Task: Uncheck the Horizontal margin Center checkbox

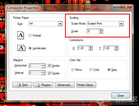Action: pos(49,66)
